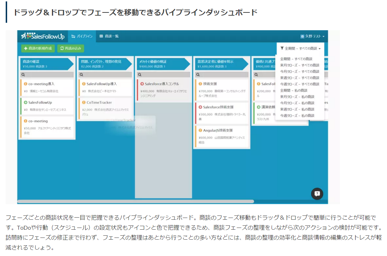Click red arrow icon on Salesforce技術支援 card

tap(200, 107)
